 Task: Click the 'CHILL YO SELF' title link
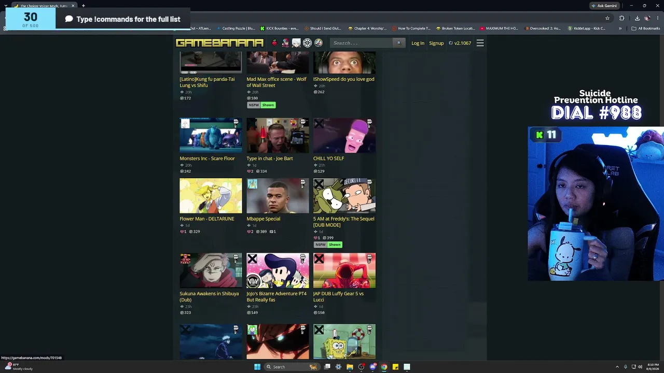click(x=328, y=159)
